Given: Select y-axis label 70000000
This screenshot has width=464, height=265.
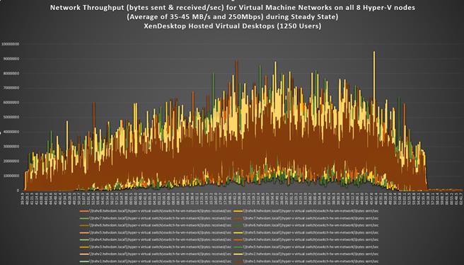Looking at the screenshot, I should [x=11, y=88].
